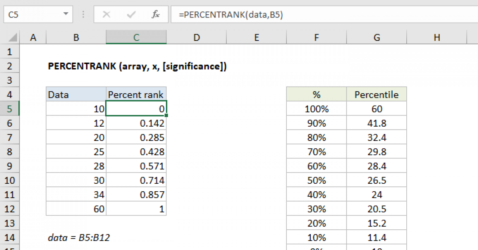The height and width of the screenshot is (250, 478).
Task: Select the cell showing value 60 under Data
Action: click(x=76, y=208)
